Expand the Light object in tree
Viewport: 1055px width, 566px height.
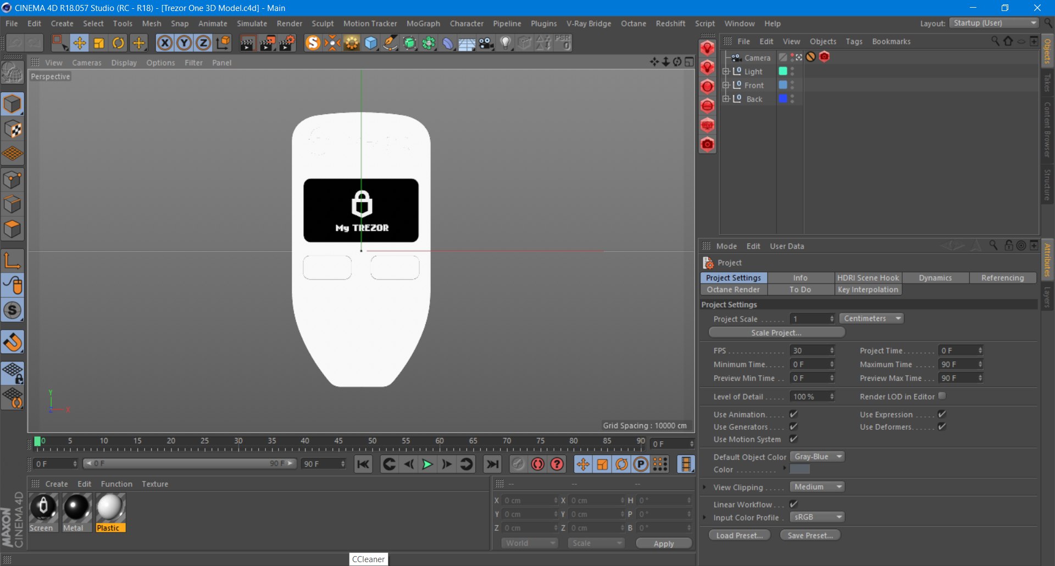(x=726, y=71)
